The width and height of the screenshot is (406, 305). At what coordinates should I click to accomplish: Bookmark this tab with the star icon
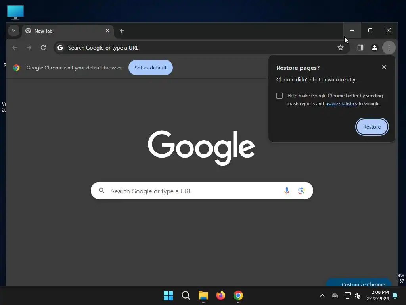(x=340, y=48)
